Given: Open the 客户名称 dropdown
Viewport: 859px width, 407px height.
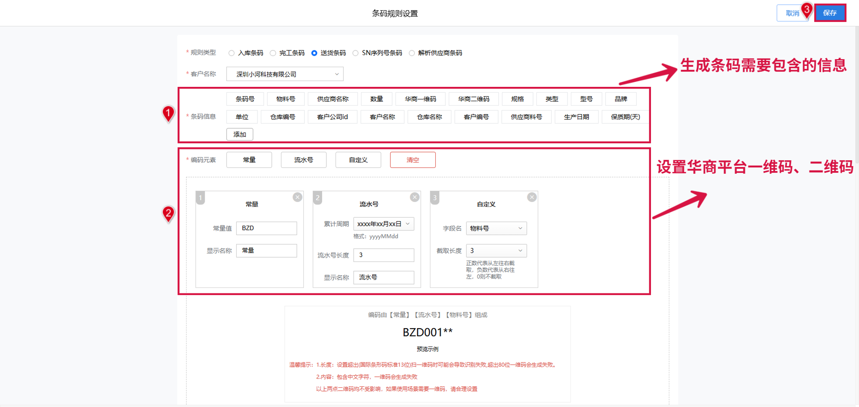Looking at the screenshot, I should [x=285, y=74].
